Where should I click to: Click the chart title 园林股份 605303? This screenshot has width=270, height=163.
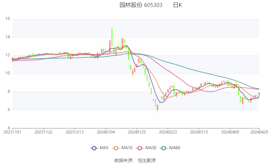pos(141,5)
